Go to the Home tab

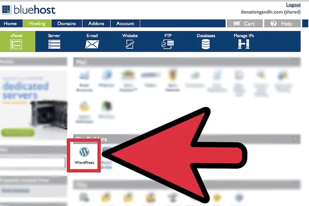click(10, 24)
